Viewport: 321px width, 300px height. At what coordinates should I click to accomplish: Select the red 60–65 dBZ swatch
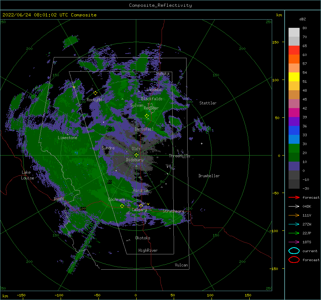click(294, 50)
